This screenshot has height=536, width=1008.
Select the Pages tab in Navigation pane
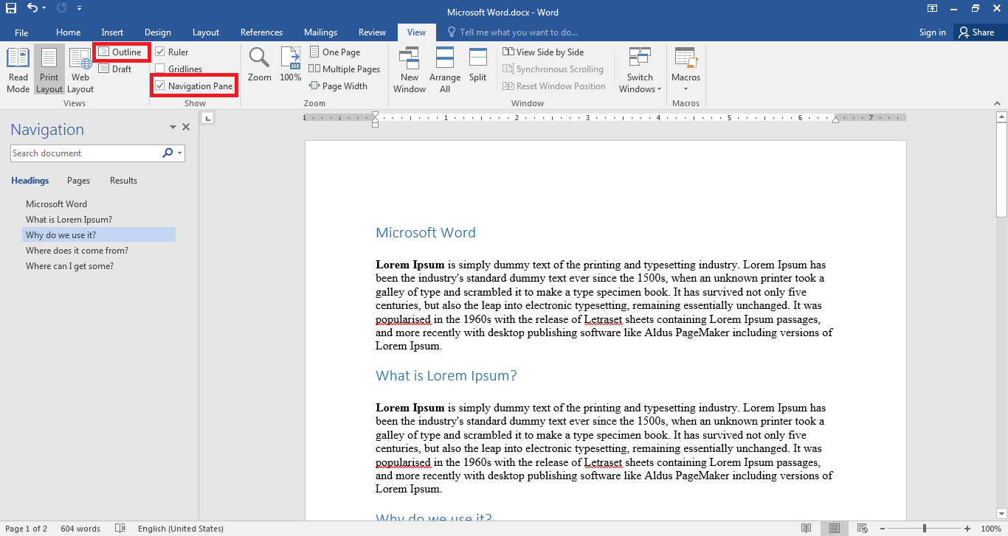(x=77, y=180)
